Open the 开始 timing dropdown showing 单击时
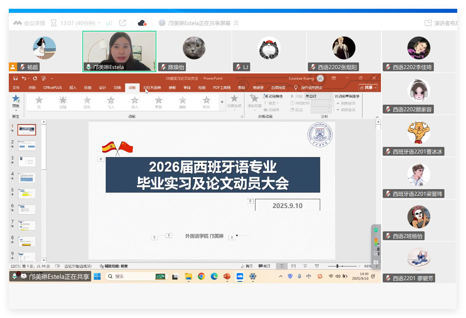Image resolution: width=466 pixels, height=318 pixels. [318, 96]
